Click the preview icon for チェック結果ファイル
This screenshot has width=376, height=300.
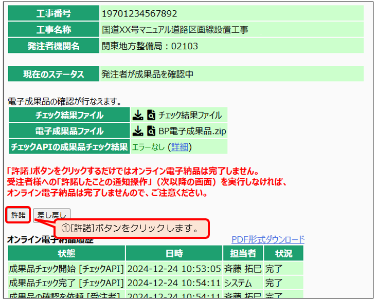point(151,115)
